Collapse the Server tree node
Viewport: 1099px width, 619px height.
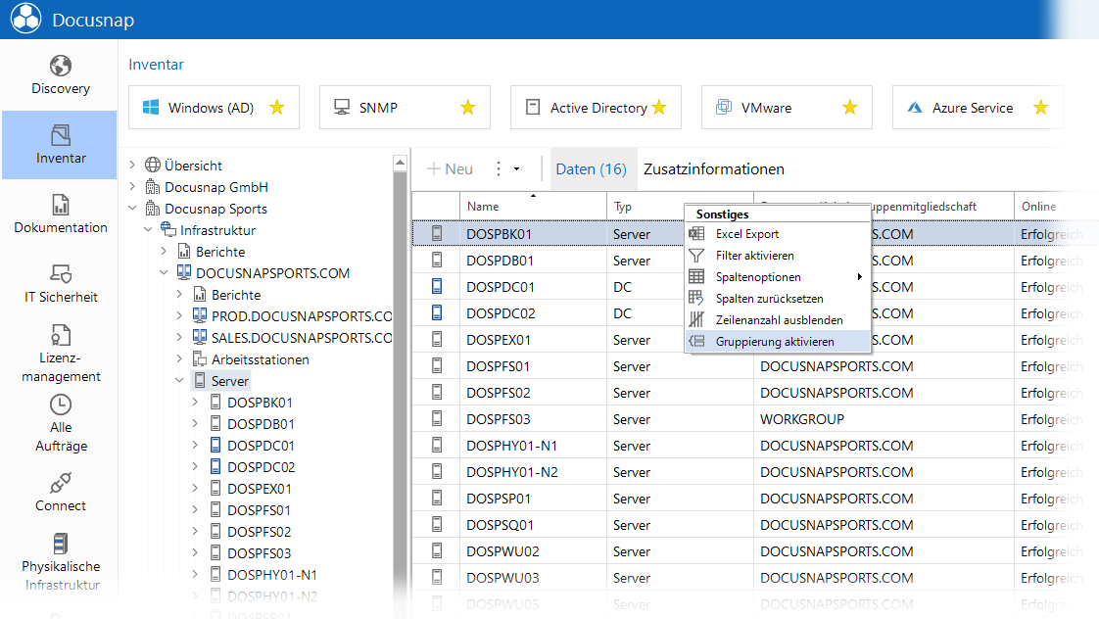179,381
